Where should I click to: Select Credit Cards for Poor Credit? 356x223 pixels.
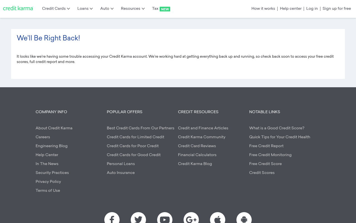click(133, 146)
